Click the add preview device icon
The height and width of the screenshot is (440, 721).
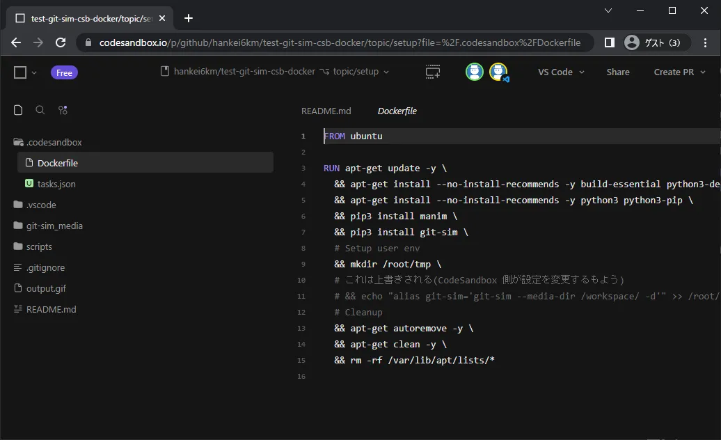[432, 72]
